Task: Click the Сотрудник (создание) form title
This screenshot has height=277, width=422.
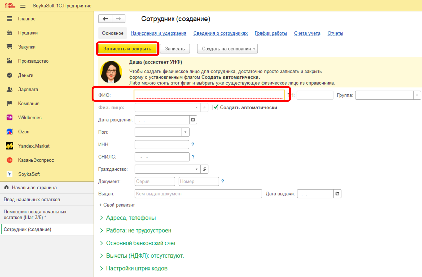Action: 176,19
